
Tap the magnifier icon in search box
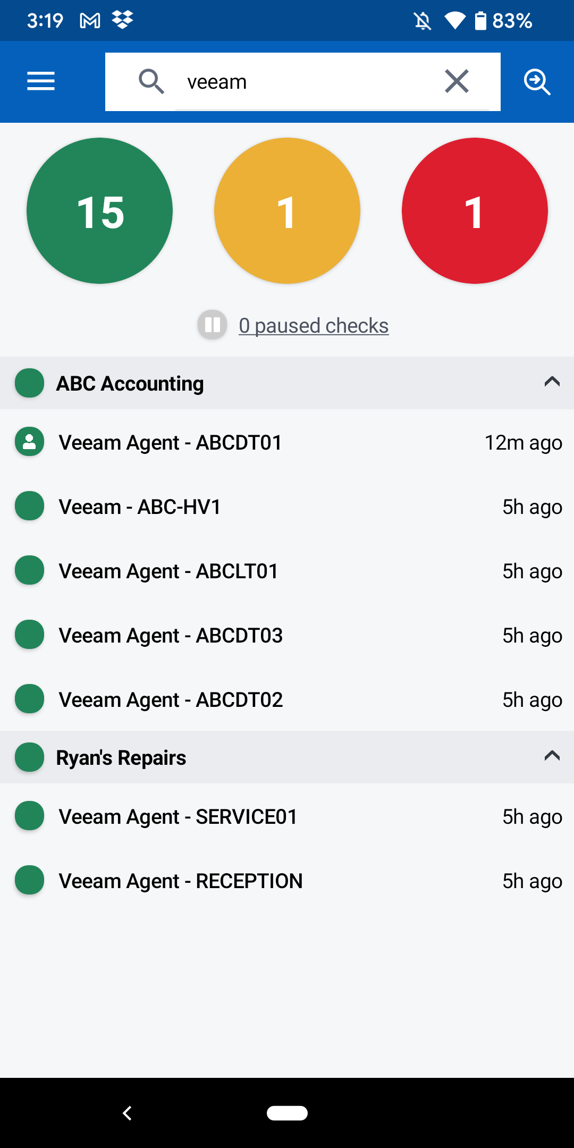151,82
